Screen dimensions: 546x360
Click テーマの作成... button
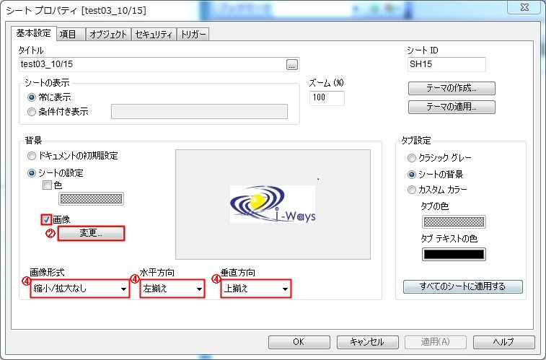pyautogui.click(x=452, y=88)
